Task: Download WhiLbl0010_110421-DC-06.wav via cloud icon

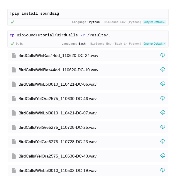Action: [x=163, y=84]
